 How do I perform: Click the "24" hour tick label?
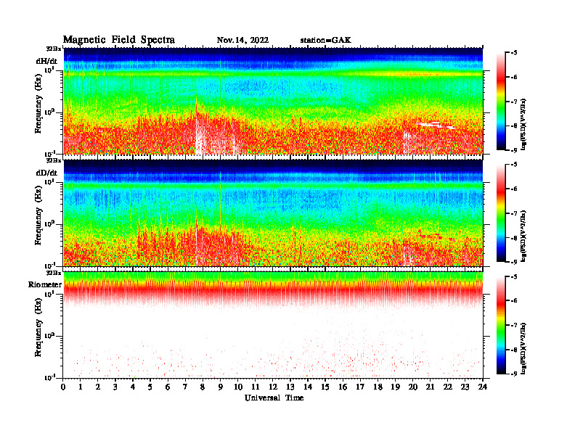click(x=483, y=387)
